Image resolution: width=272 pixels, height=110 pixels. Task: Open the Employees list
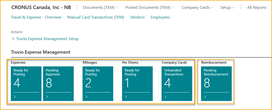tap(160, 17)
